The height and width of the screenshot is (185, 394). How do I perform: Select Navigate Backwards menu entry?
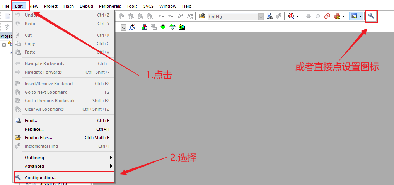[64, 64]
